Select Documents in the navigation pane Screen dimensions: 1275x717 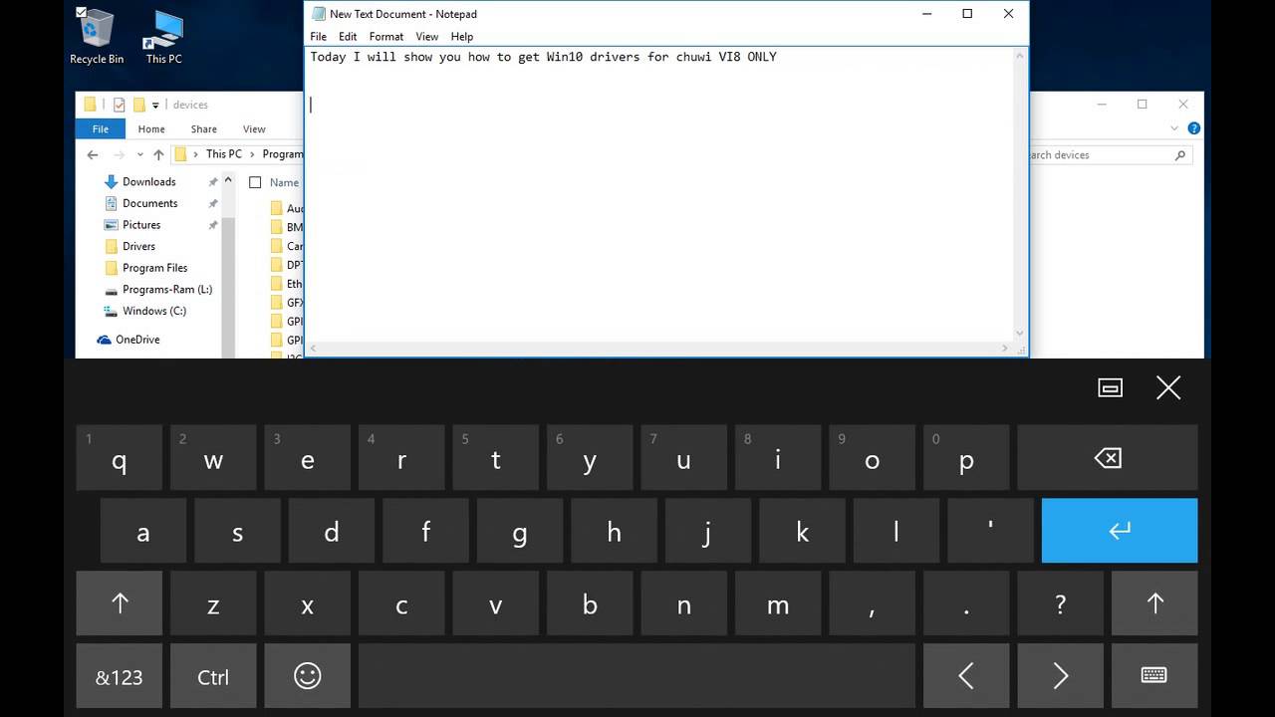149,203
